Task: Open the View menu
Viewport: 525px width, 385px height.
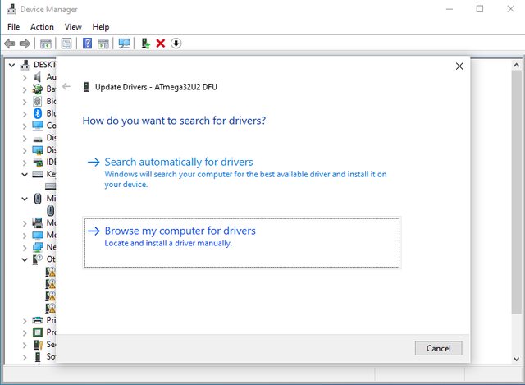Action: [x=73, y=27]
